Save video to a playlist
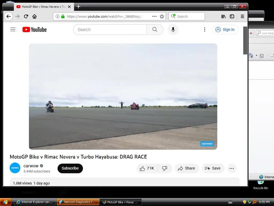This screenshot has width=274, height=206. pos(213,168)
